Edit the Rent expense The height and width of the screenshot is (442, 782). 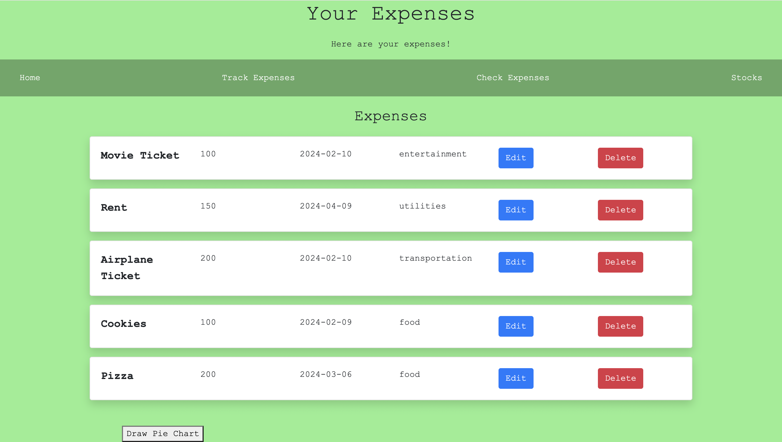[x=515, y=210]
